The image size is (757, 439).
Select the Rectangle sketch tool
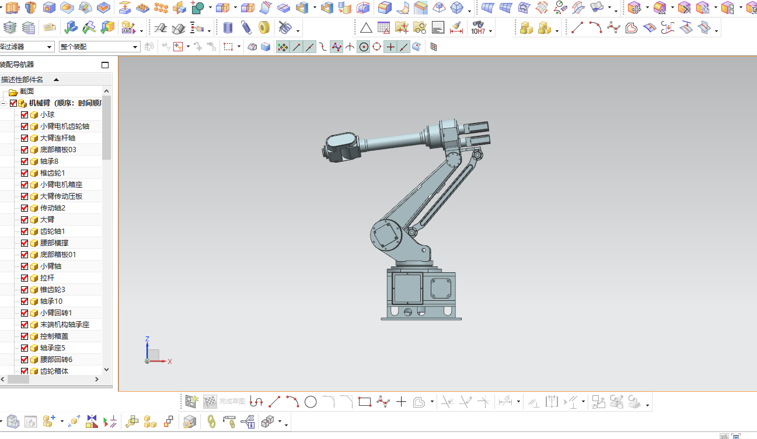pyautogui.click(x=365, y=401)
